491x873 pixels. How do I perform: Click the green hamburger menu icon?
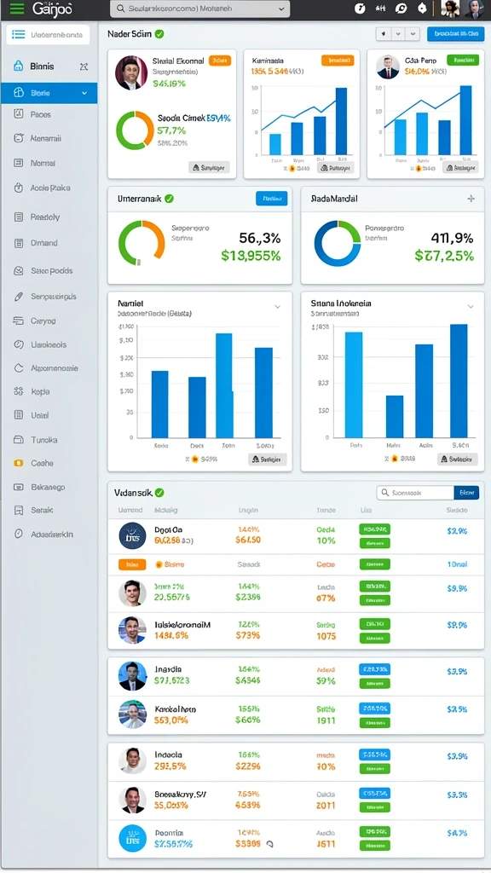point(17,9)
